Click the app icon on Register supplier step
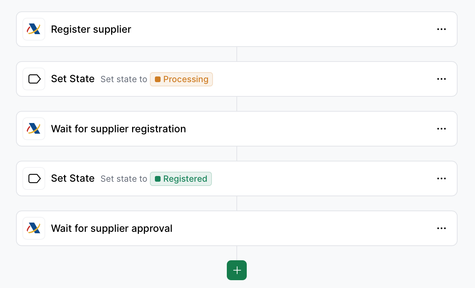Screen dimensions: 475x288 pyautogui.click(x=34, y=29)
